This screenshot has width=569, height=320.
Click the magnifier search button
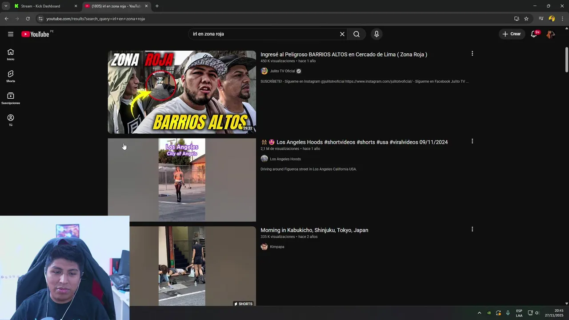click(357, 34)
